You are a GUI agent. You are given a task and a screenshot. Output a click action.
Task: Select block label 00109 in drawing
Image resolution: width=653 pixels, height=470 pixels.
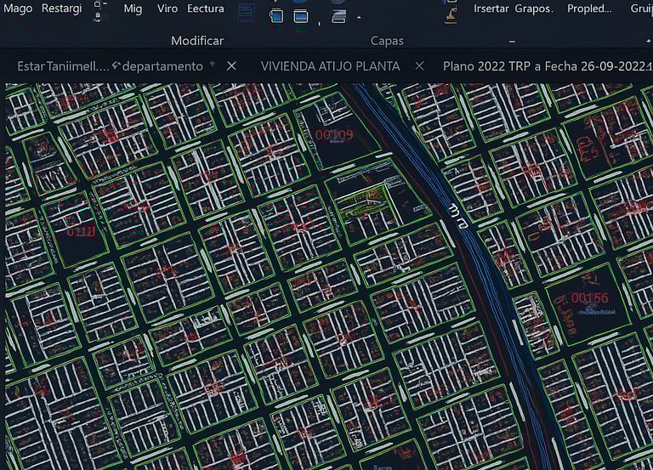pyautogui.click(x=334, y=135)
